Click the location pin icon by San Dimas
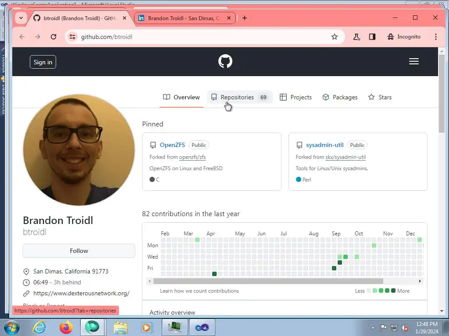Viewport: 449px width, 336px height. [26, 271]
